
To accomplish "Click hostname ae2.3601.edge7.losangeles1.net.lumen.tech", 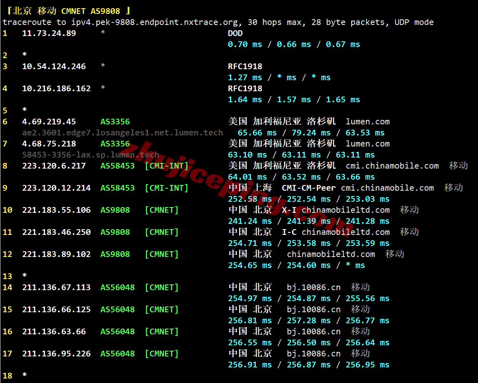I will click(x=122, y=133).
